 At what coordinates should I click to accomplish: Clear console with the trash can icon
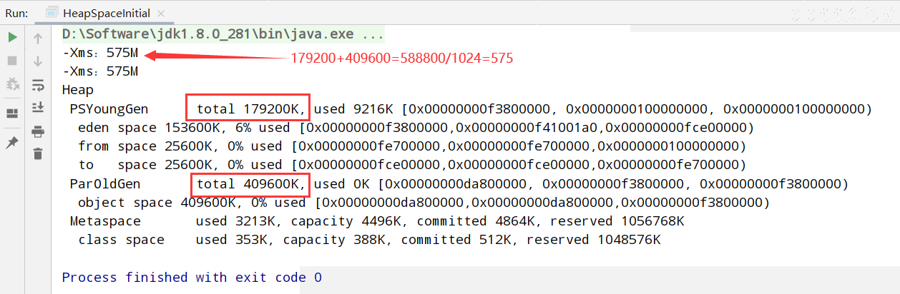coord(38,153)
